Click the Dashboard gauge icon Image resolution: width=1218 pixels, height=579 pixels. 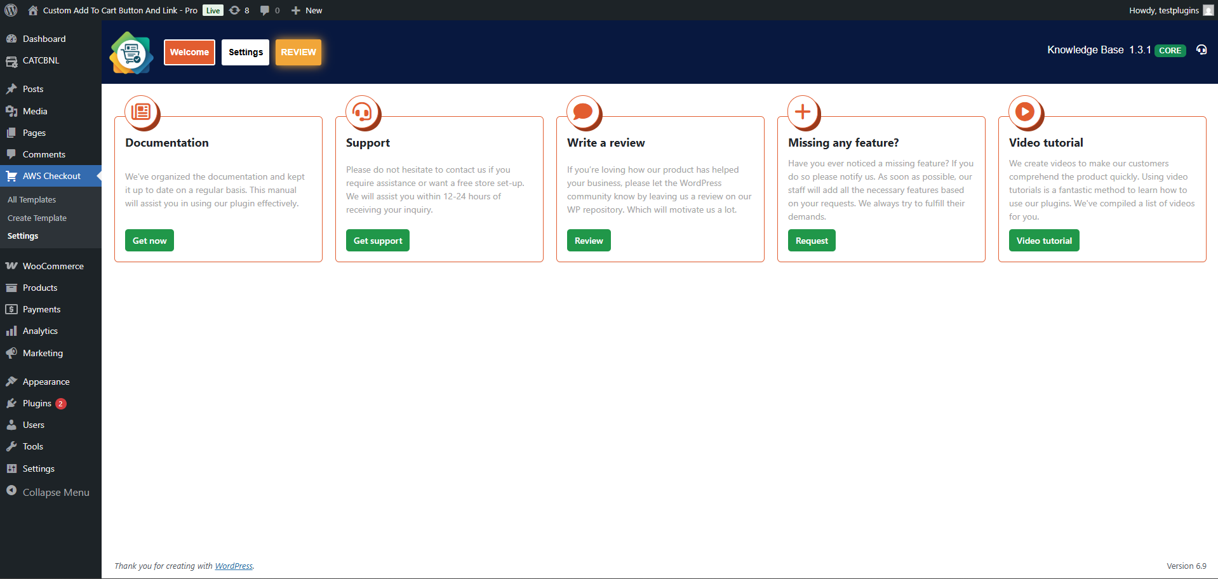11,39
